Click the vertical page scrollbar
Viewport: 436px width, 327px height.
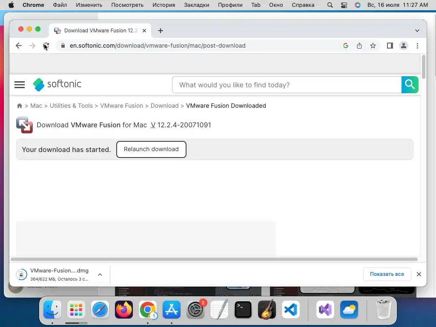(424, 67)
